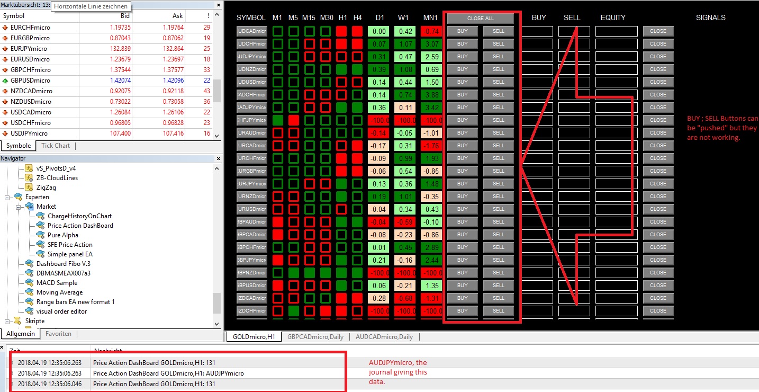Click the Market folder icon under Experten

click(29, 207)
